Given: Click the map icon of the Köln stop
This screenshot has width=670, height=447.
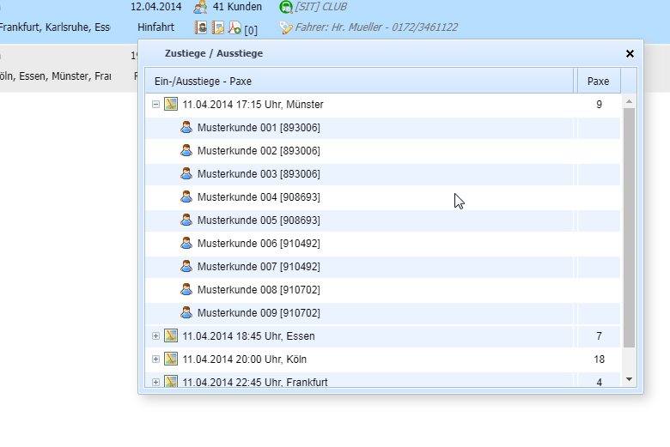Looking at the screenshot, I should click(x=171, y=359).
